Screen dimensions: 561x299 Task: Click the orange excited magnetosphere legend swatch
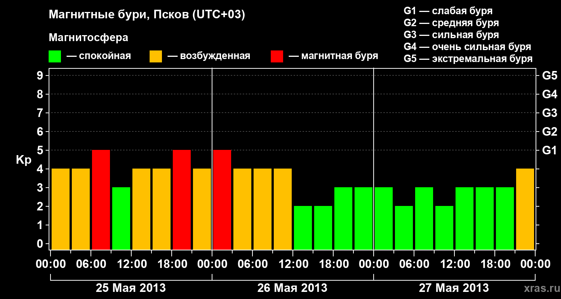(156, 56)
